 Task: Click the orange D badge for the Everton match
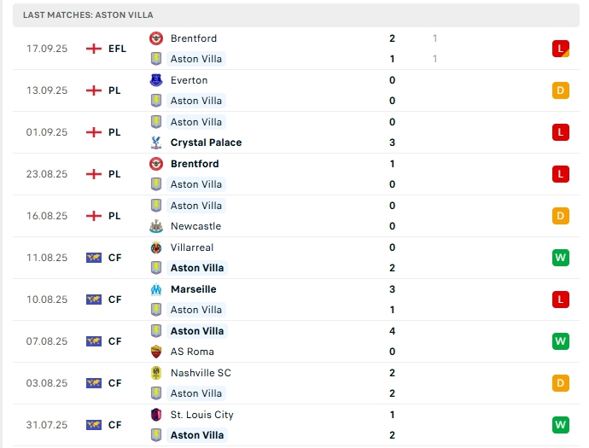click(x=560, y=90)
